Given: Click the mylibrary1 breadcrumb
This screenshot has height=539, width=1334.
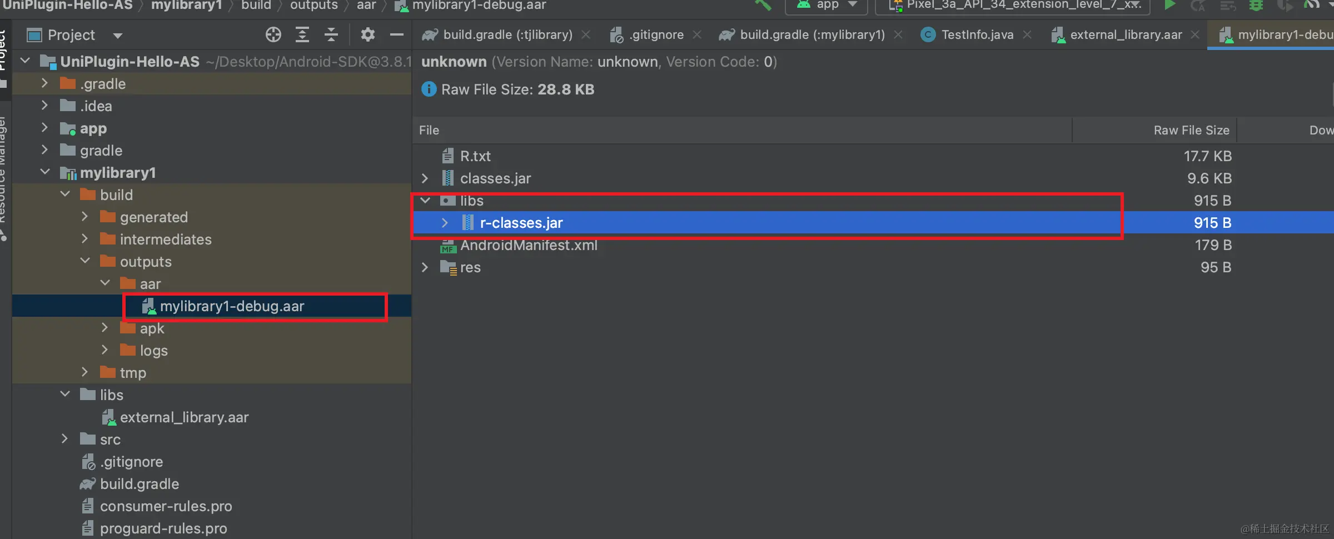Looking at the screenshot, I should click(x=187, y=6).
